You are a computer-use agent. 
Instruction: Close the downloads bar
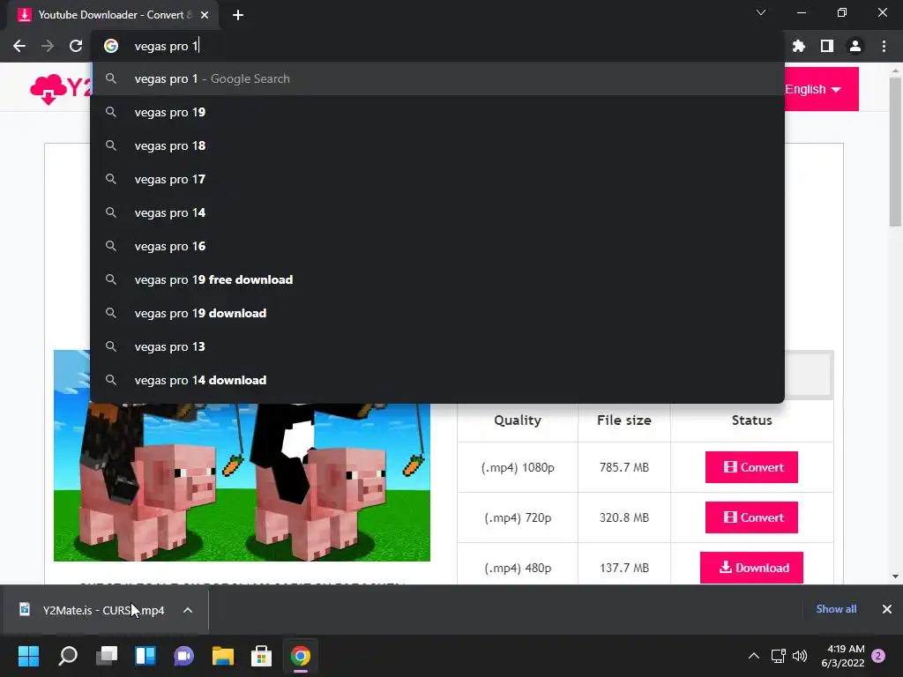887,609
